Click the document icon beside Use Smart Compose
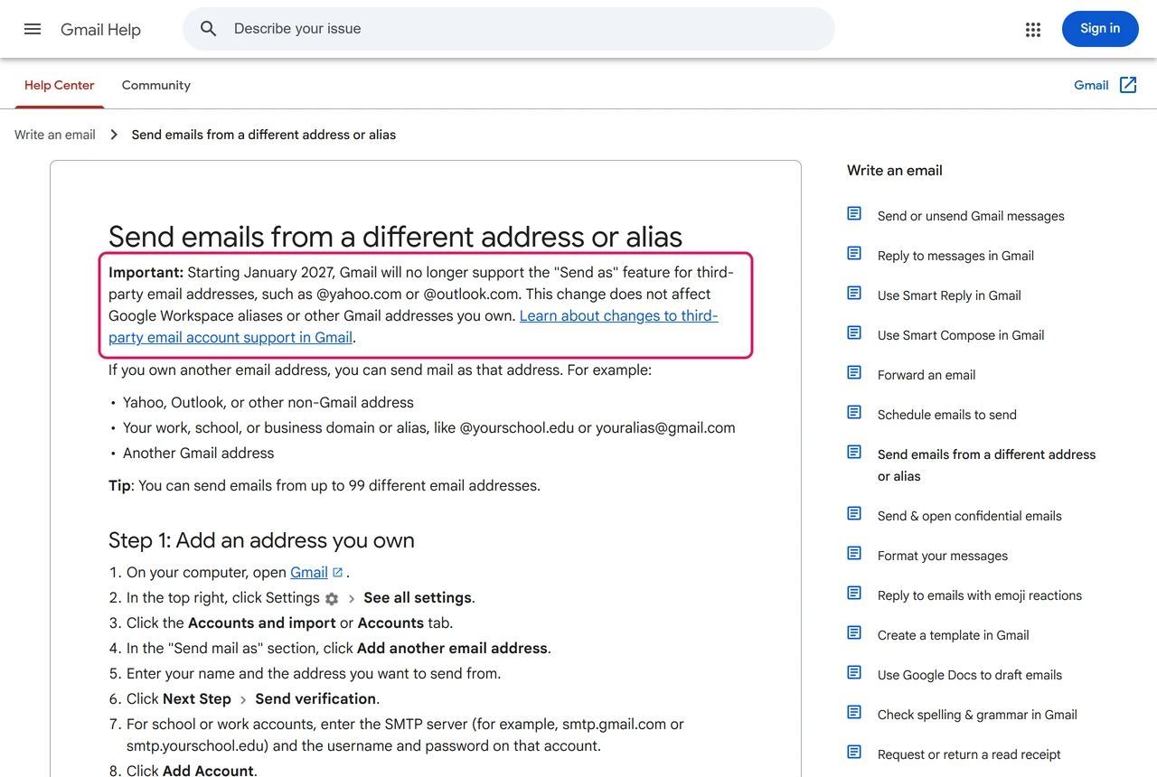Screen dimensions: 1157x777 click(854, 332)
